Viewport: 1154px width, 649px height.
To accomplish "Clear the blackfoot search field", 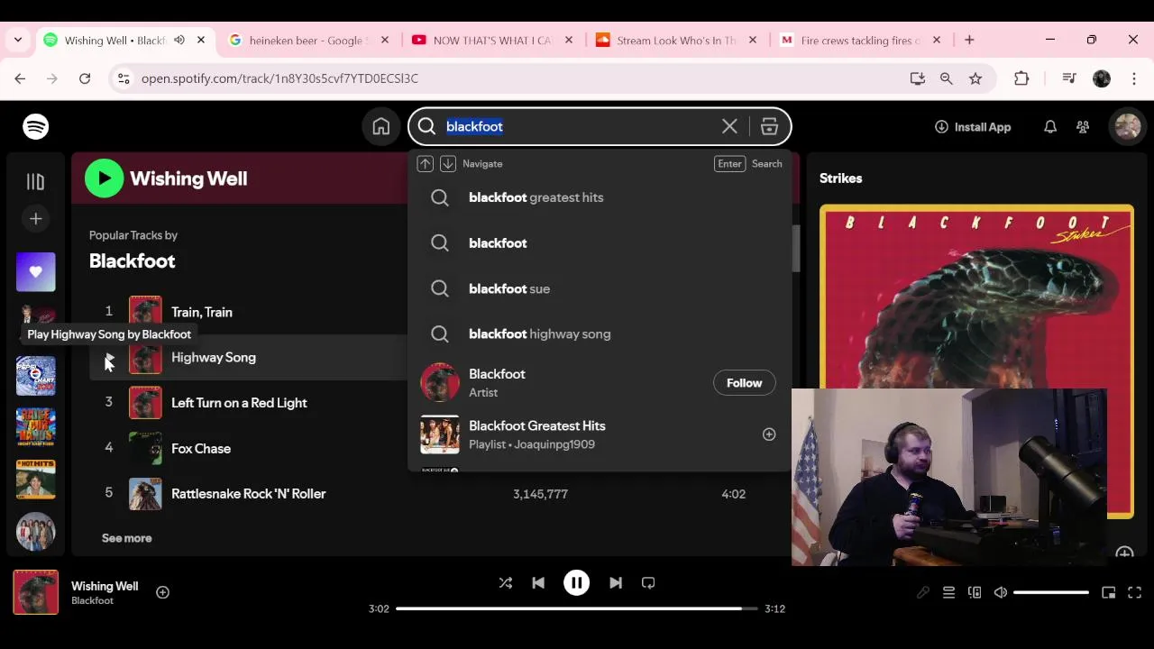I will (x=729, y=127).
